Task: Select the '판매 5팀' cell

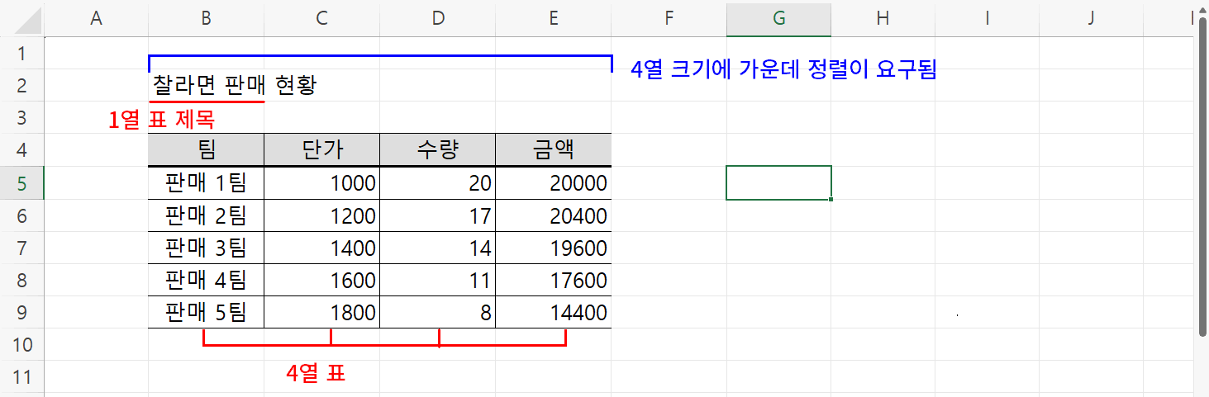Action: [206, 312]
